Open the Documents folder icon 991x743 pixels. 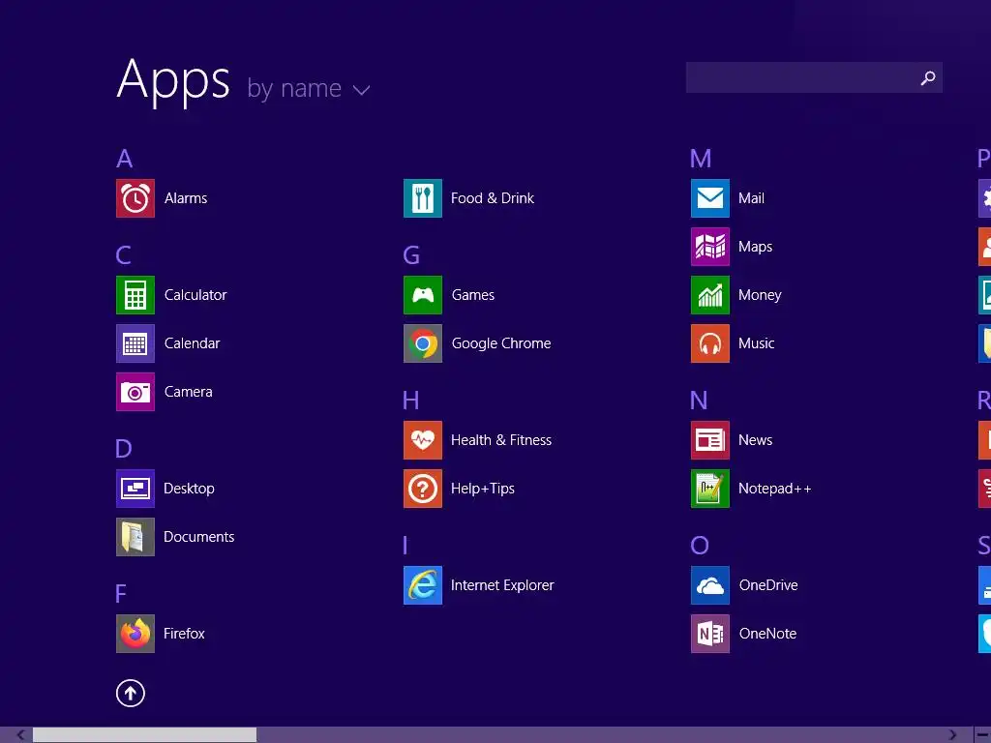click(x=135, y=537)
